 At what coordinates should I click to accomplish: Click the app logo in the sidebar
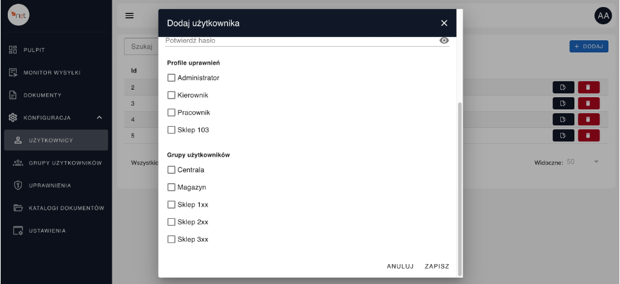pyautogui.click(x=19, y=15)
